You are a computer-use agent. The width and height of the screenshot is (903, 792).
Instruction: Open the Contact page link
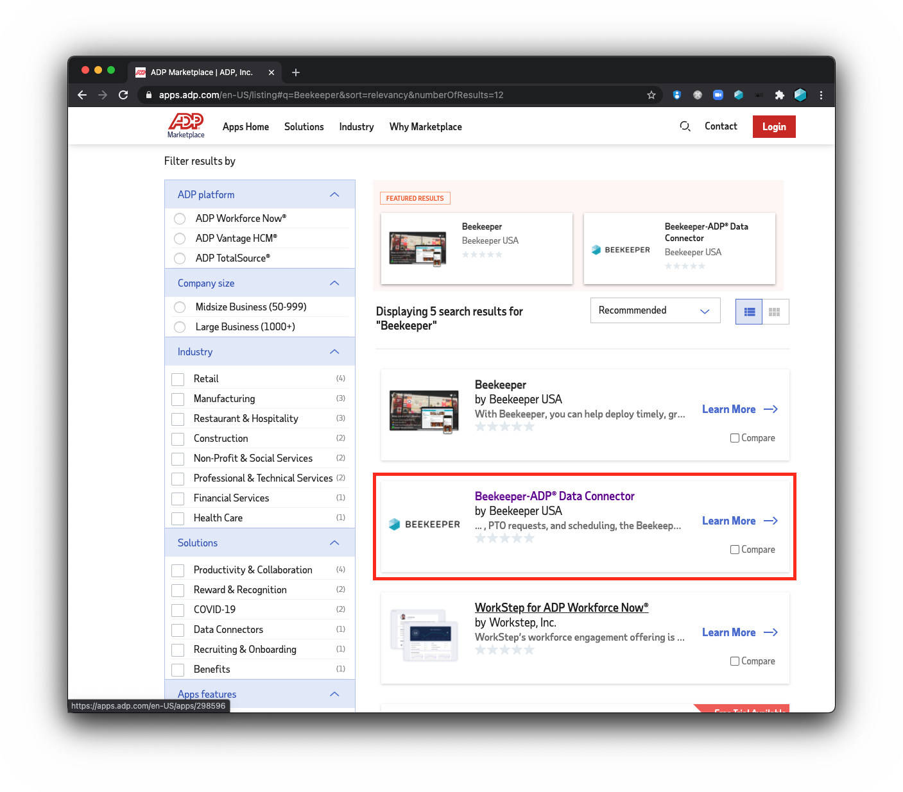(721, 126)
